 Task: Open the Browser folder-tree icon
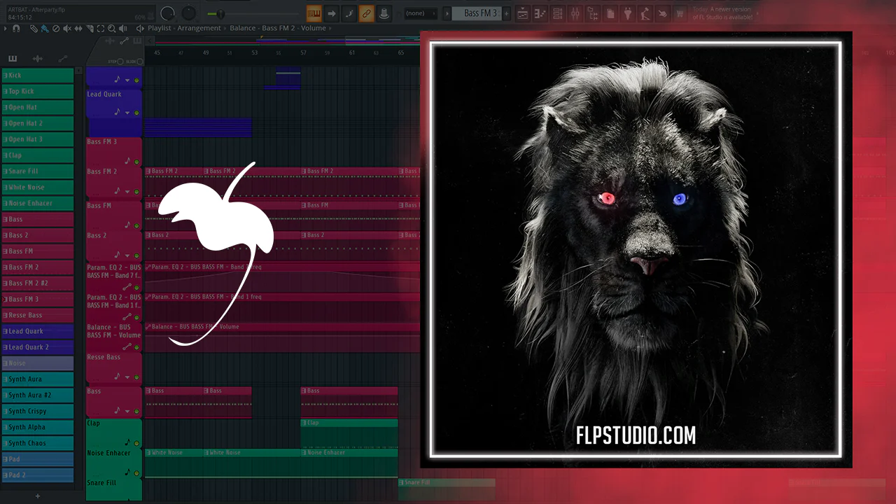(592, 13)
